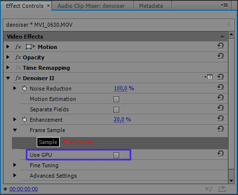Click the export frame icon at bottom

click(x=222, y=189)
